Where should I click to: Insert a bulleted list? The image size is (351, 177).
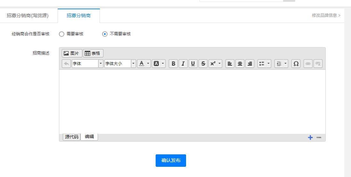(262, 64)
